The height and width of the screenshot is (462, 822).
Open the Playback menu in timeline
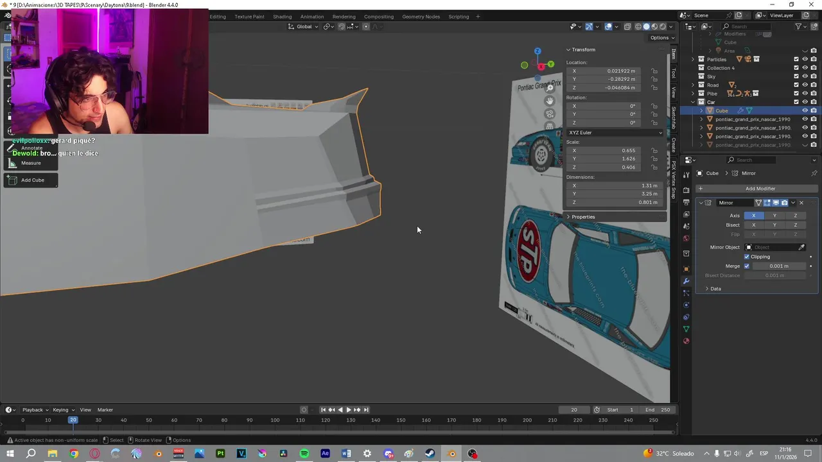click(x=35, y=410)
